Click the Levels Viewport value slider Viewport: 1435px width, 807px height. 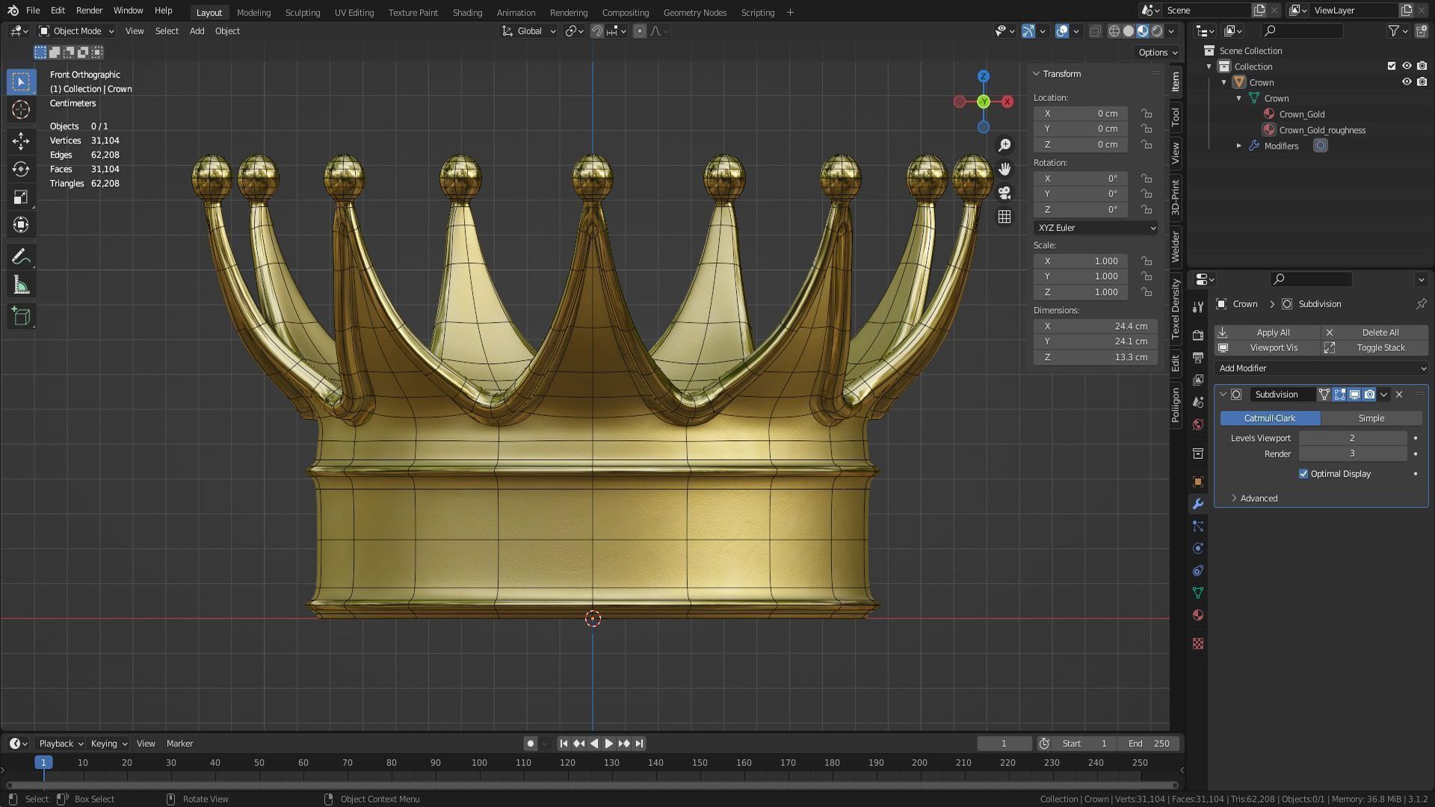point(1353,438)
